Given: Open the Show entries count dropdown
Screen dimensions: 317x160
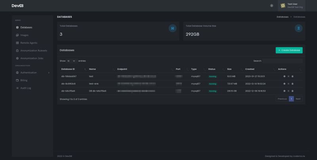Looking at the screenshot, I should pyautogui.click(x=71, y=61).
